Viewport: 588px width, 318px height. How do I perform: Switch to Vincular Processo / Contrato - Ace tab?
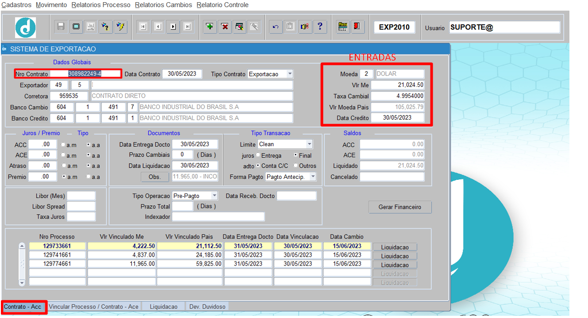(94, 307)
